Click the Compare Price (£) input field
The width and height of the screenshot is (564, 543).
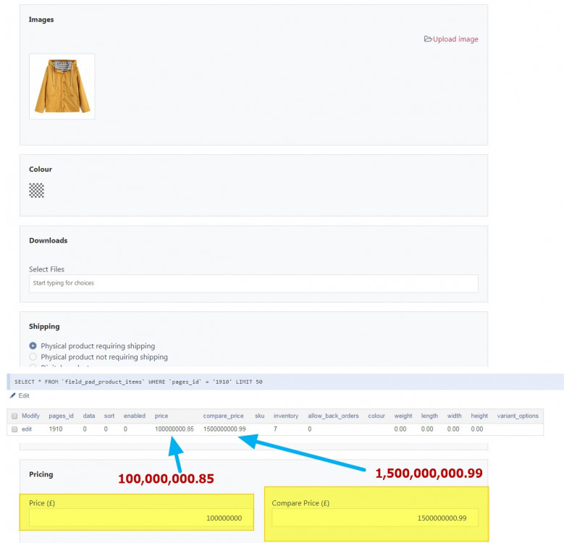click(x=375, y=518)
